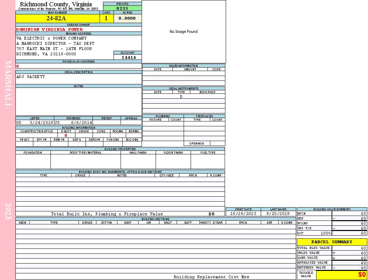Click the No Image Found photo placeholder
This screenshot has height=280, width=368.
tap(184, 31)
